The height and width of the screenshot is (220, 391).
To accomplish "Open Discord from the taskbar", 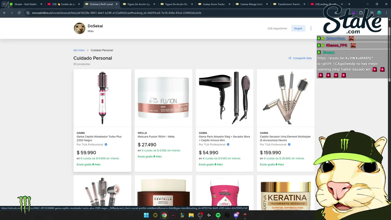I will coord(236,215).
